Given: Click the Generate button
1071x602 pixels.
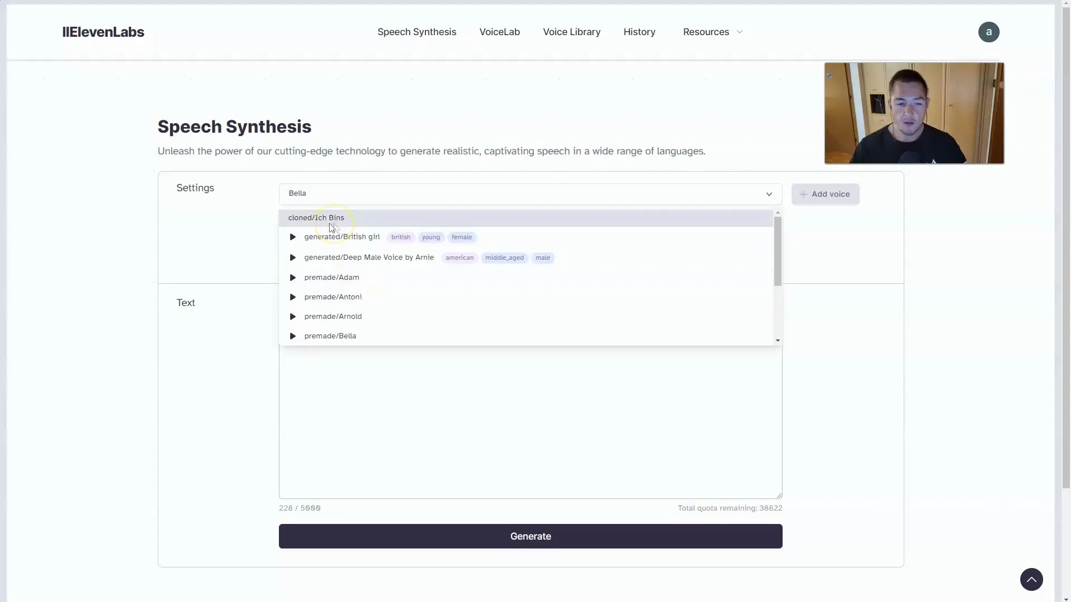Looking at the screenshot, I should click(x=530, y=536).
